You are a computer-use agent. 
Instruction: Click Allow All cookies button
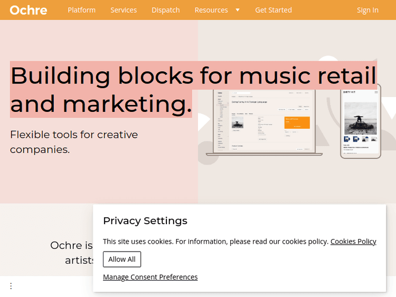click(122, 259)
